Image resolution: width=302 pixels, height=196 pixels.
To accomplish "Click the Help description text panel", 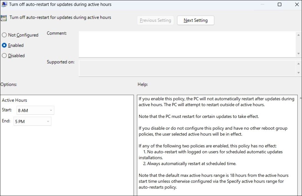I will pos(217,144).
